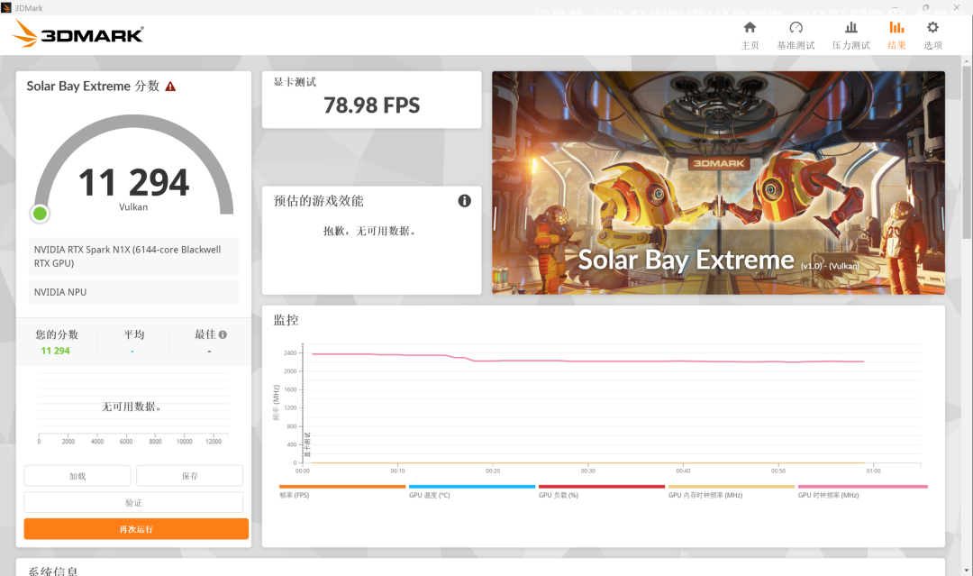Viewport: 973px width, 576px height.
Task: Click the NVIDIA RTX Spark N1X GPU entry
Action: [x=133, y=256]
